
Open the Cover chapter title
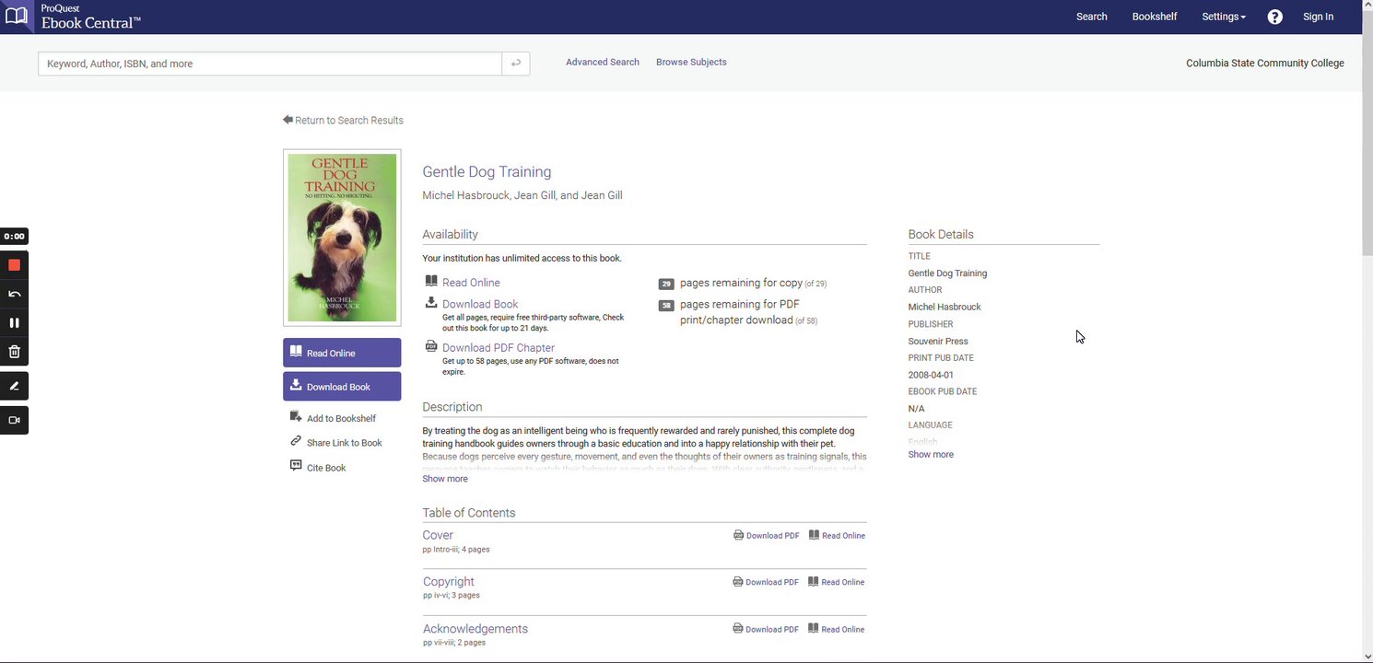click(x=438, y=535)
